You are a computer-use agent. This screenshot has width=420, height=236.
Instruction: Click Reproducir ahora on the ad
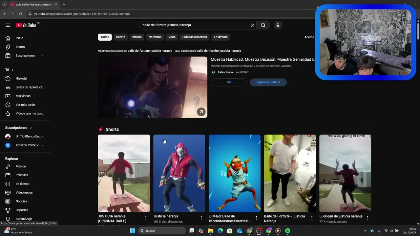click(268, 82)
